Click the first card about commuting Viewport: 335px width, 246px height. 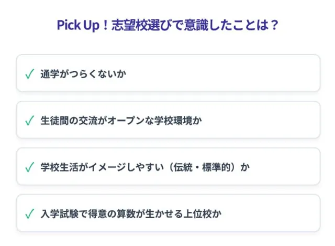(168, 73)
